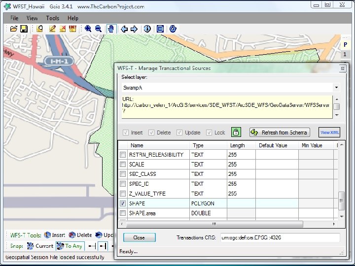Click the Refresh from Schema button
The height and width of the screenshot is (266, 355).
pyautogui.click(x=280, y=133)
